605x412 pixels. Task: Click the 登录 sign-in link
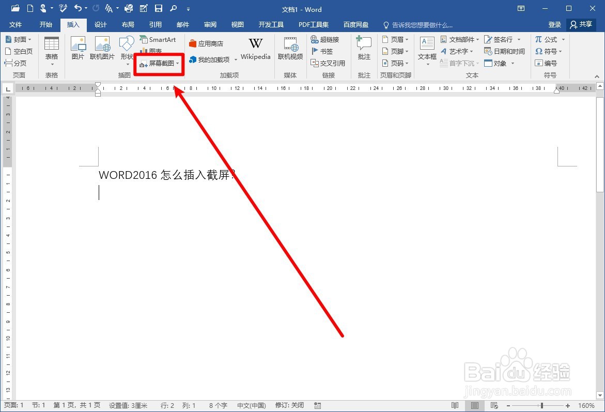point(554,24)
